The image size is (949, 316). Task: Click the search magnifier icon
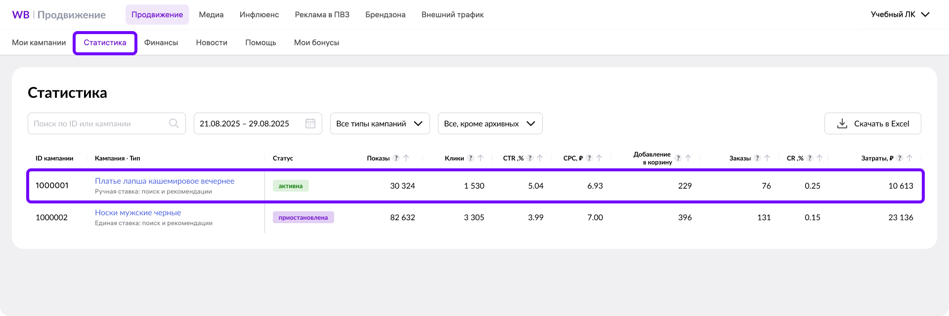(x=174, y=123)
